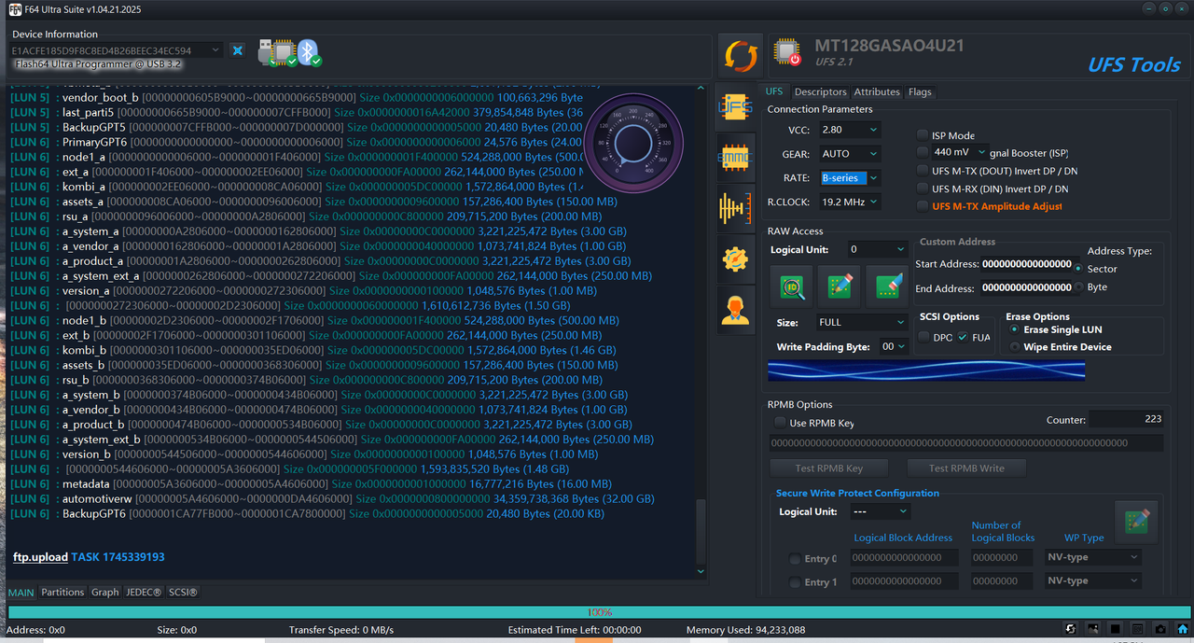The height and width of the screenshot is (643, 1194).
Task: Select the Erase Single LUN option
Action: coord(1015,329)
